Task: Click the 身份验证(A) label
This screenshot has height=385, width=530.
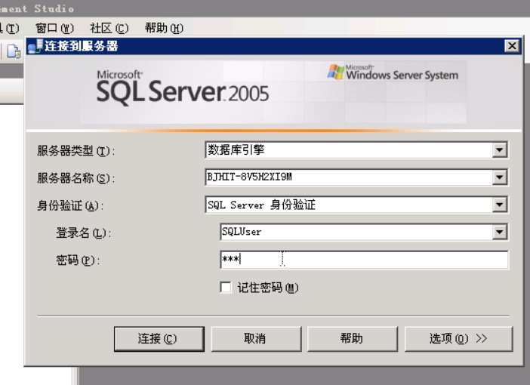Action: (70, 205)
